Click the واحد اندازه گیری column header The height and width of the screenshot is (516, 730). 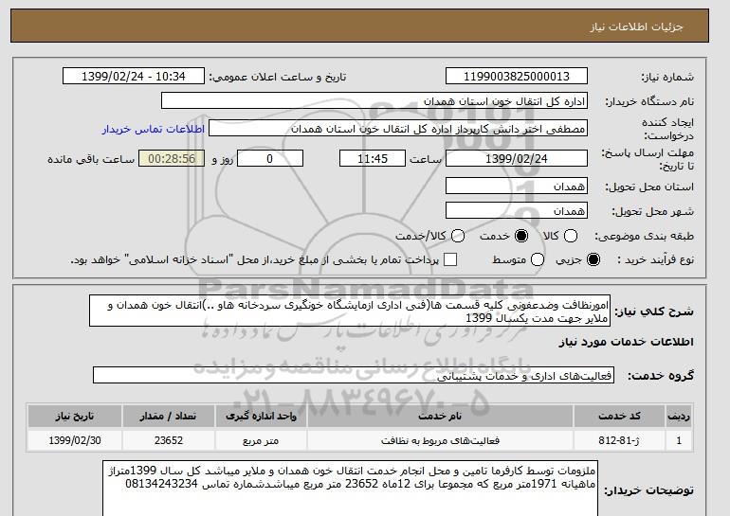tap(261, 416)
